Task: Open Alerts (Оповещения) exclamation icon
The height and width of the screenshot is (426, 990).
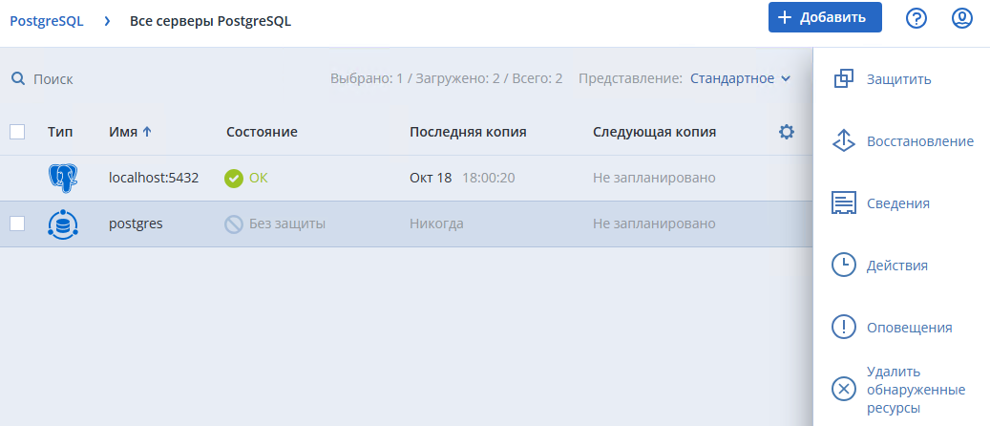Action: [843, 327]
